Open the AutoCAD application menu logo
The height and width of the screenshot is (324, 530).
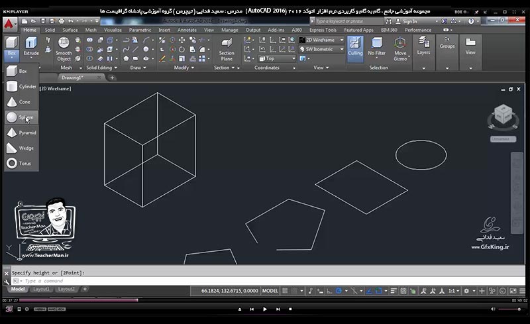point(9,24)
